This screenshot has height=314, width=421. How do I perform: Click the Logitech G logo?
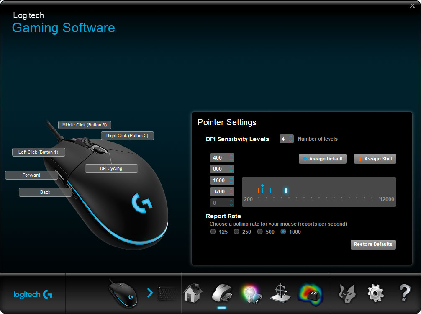(33, 295)
